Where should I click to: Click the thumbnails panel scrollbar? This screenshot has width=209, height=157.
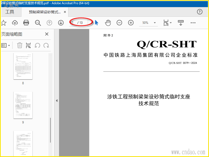point(50,130)
